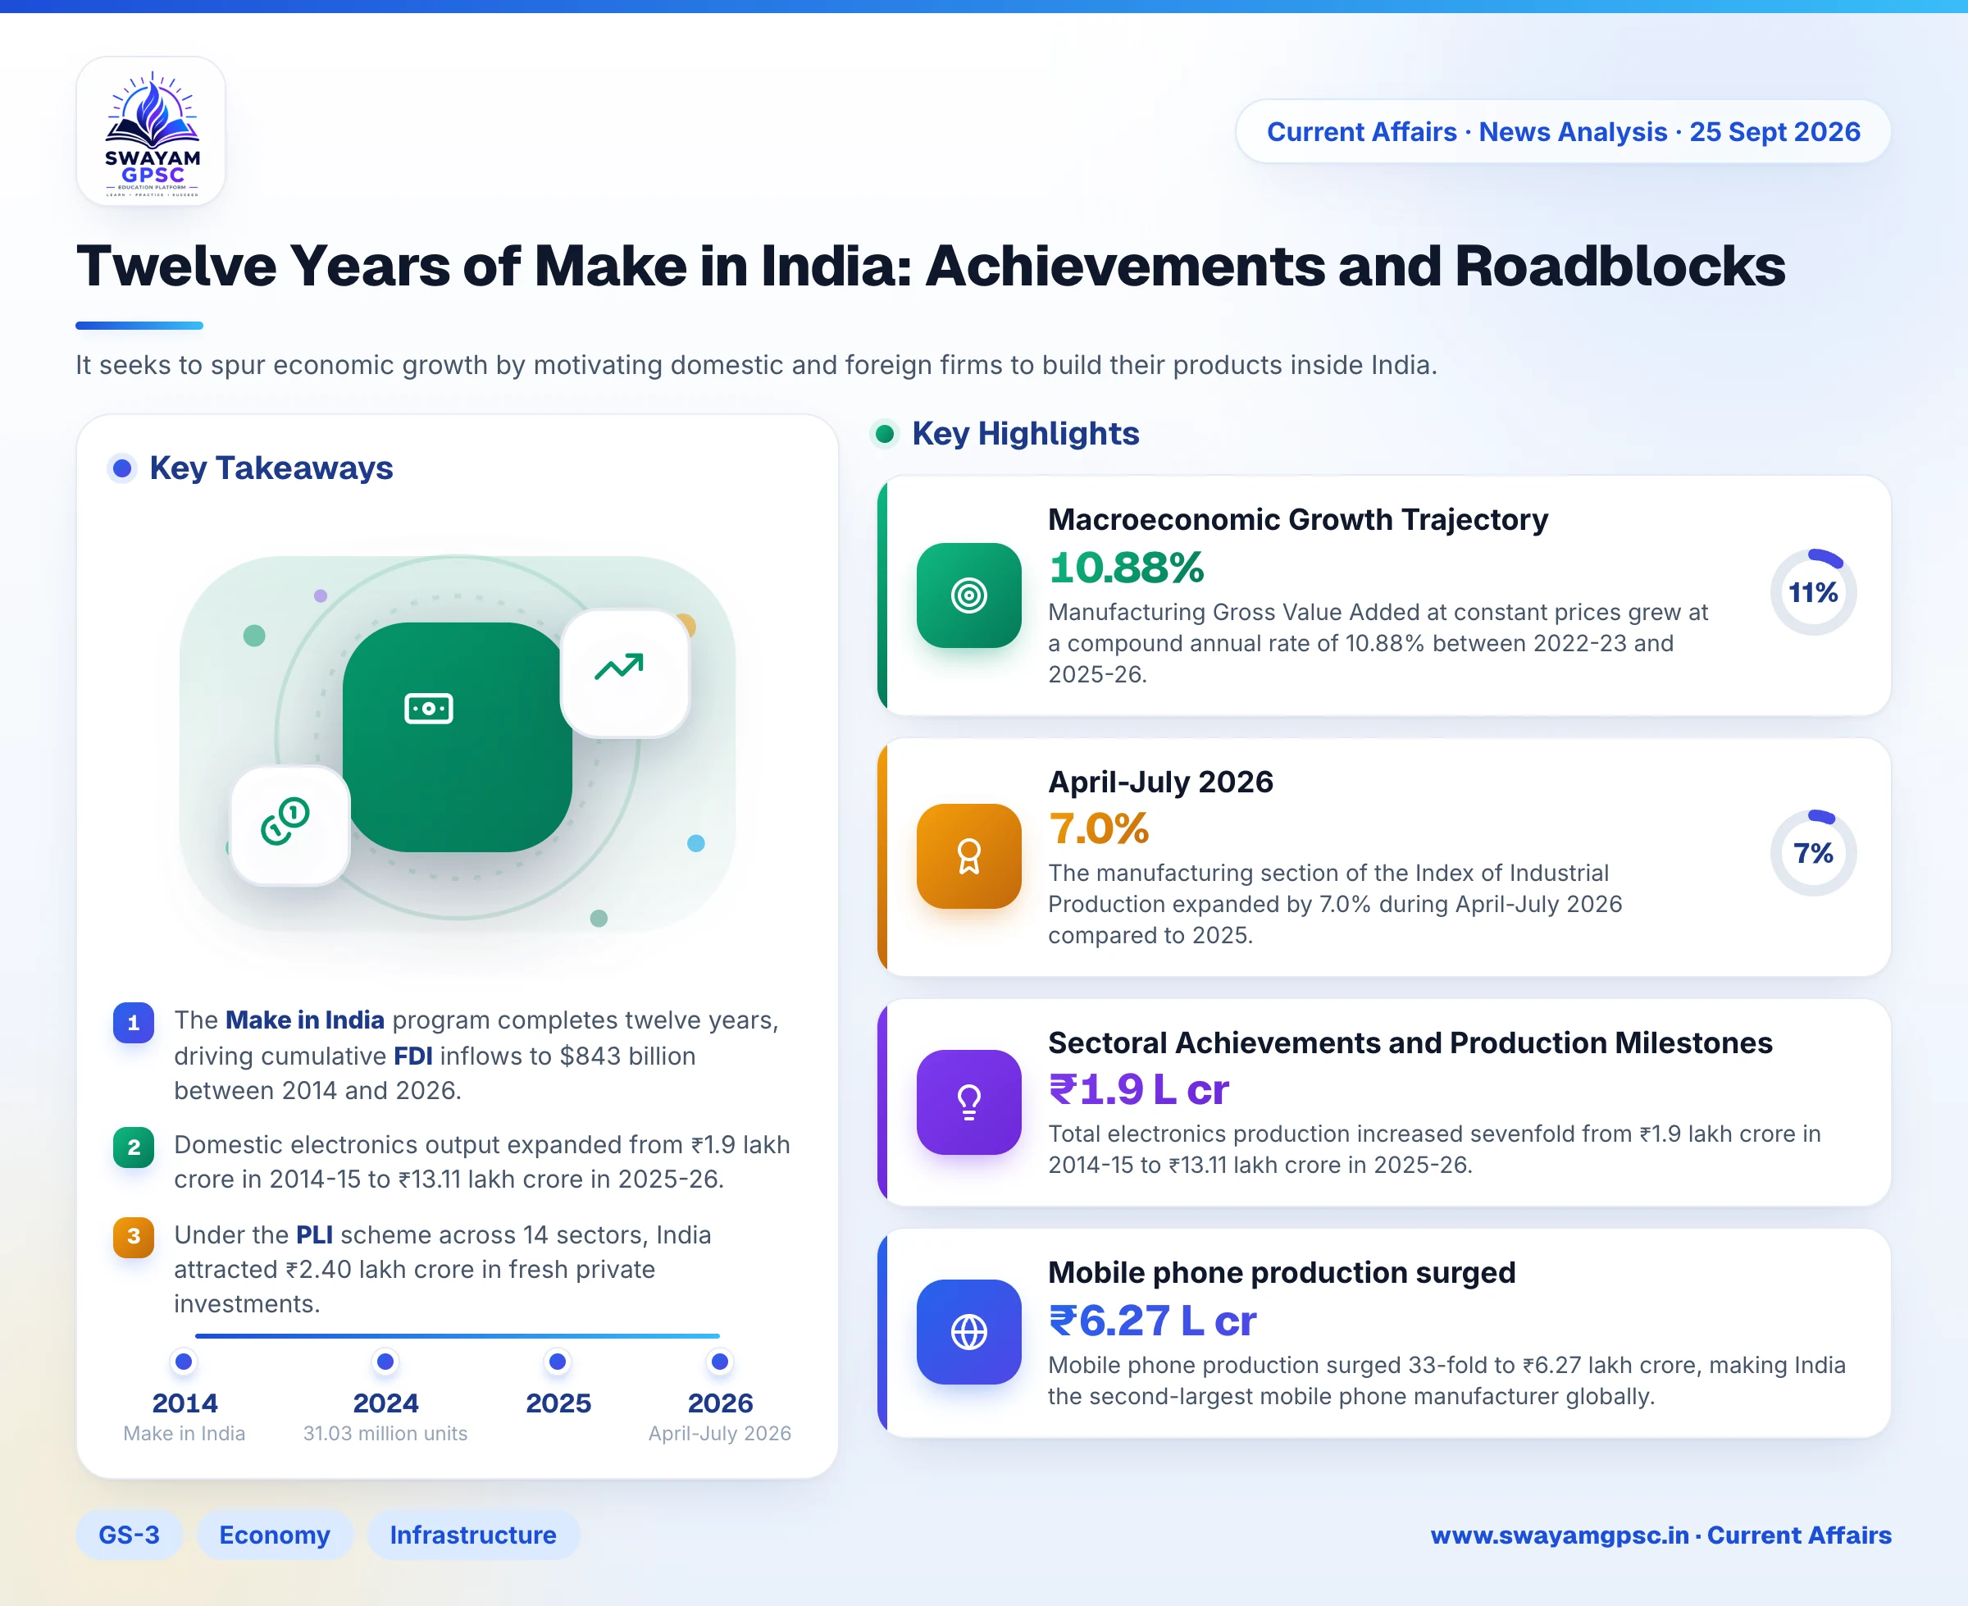
Task: Click the banknote icon on green tile
Action: pyautogui.click(x=428, y=709)
